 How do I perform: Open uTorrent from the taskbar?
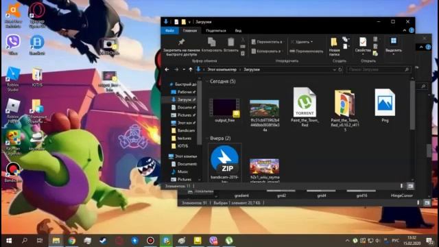(228, 241)
